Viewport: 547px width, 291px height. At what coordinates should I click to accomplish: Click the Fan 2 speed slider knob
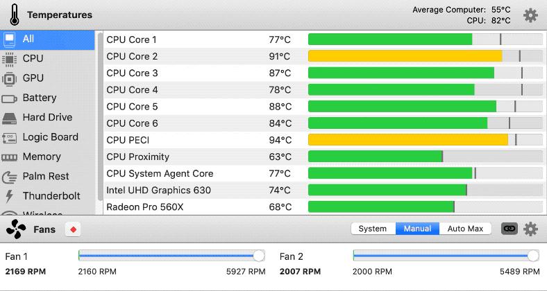pyautogui.click(x=533, y=256)
